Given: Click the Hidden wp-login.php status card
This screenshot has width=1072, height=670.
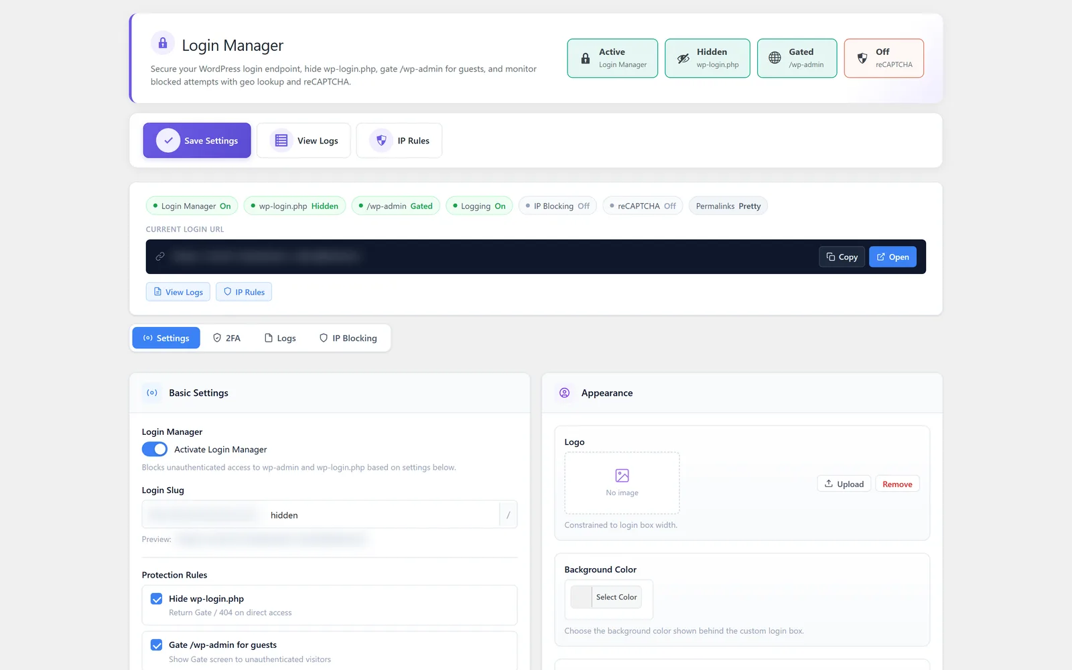Looking at the screenshot, I should pyautogui.click(x=708, y=58).
